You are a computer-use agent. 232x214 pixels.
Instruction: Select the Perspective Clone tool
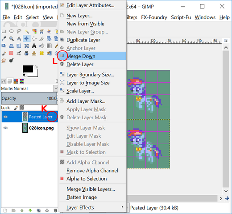point(49,53)
